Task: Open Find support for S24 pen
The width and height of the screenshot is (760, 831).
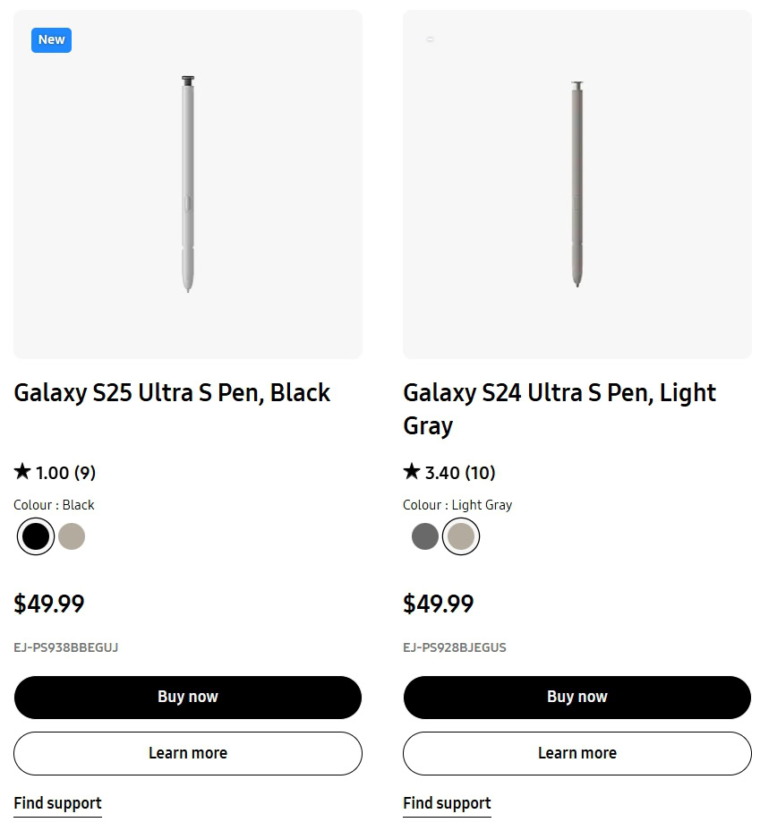Action: (x=447, y=803)
